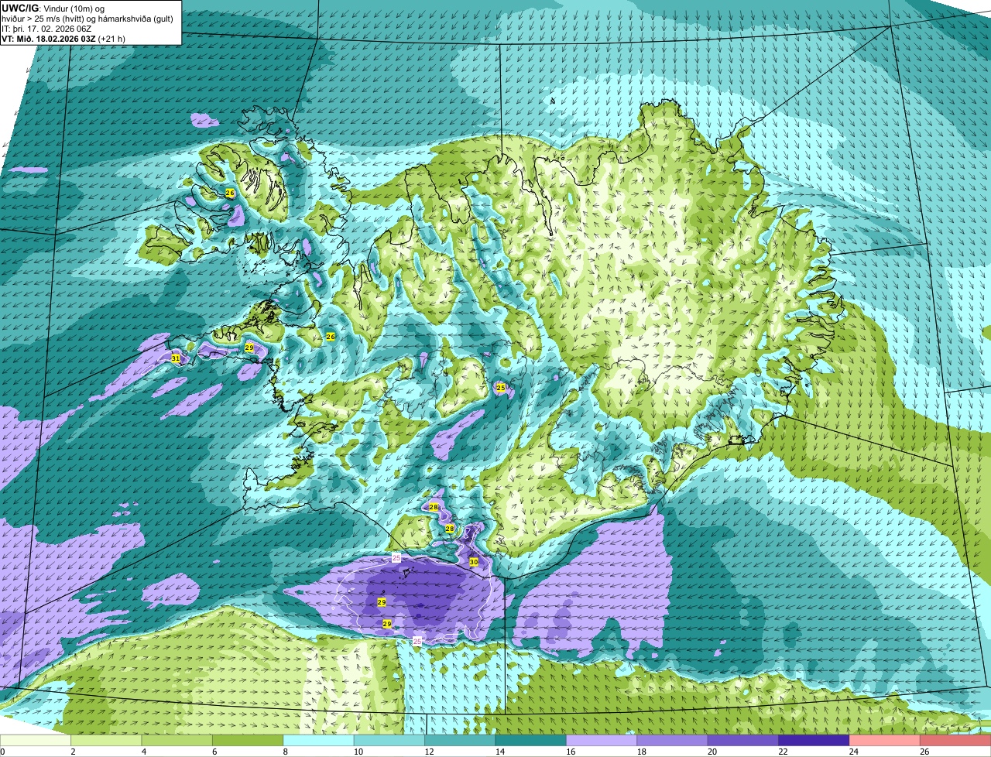Click the scale tick label "0"
991x757 pixels.
pos(2,752)
